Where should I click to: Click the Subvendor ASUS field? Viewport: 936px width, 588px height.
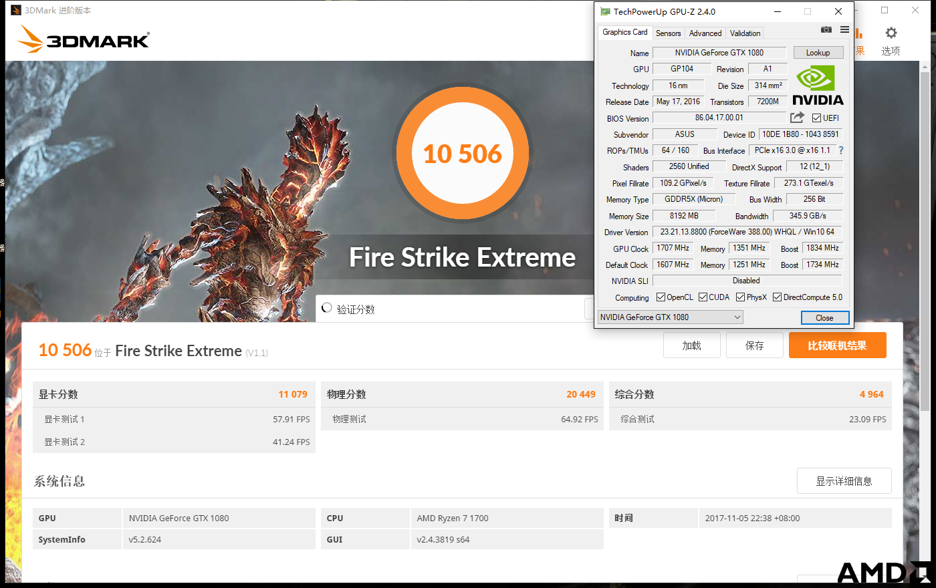click(685, 134)
